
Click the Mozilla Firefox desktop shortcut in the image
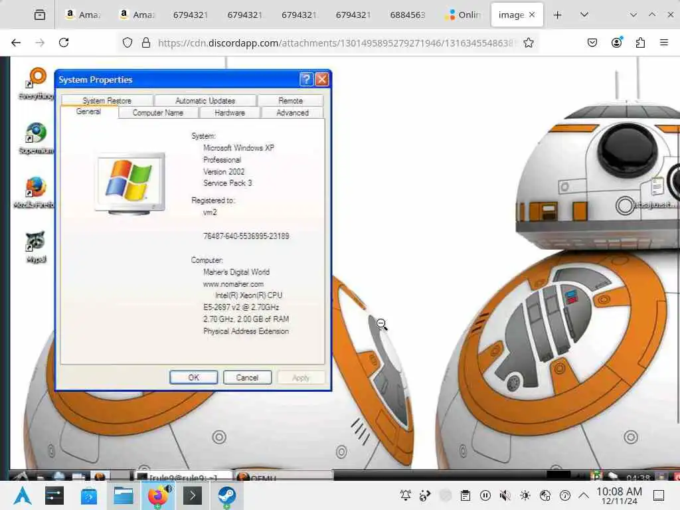coord(35,192)
